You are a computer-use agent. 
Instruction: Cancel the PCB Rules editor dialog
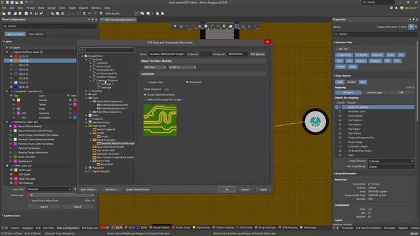tap(245, 189)
